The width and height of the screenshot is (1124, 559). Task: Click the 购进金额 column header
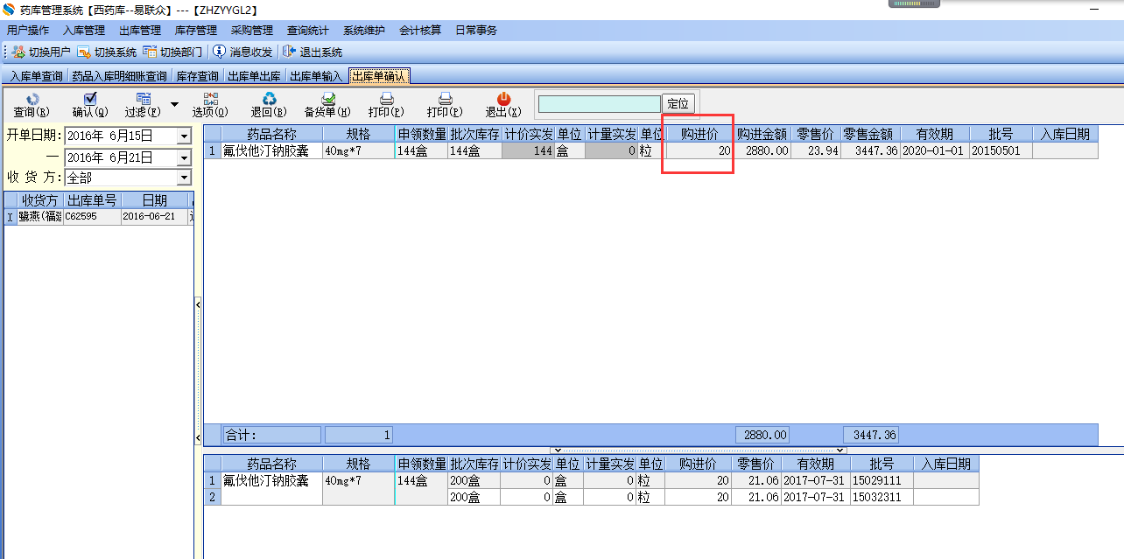coord(762,134)
